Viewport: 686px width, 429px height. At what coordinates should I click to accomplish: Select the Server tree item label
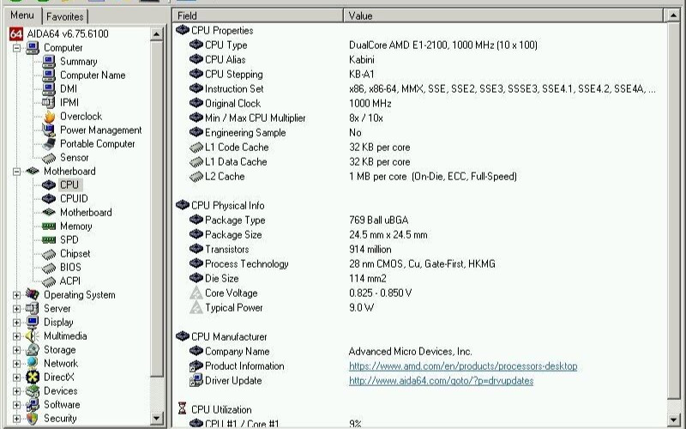coord(57,309)
